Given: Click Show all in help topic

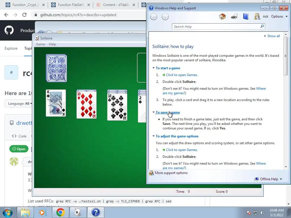Looking at the screenshot, I should click(x=273, y=36).
